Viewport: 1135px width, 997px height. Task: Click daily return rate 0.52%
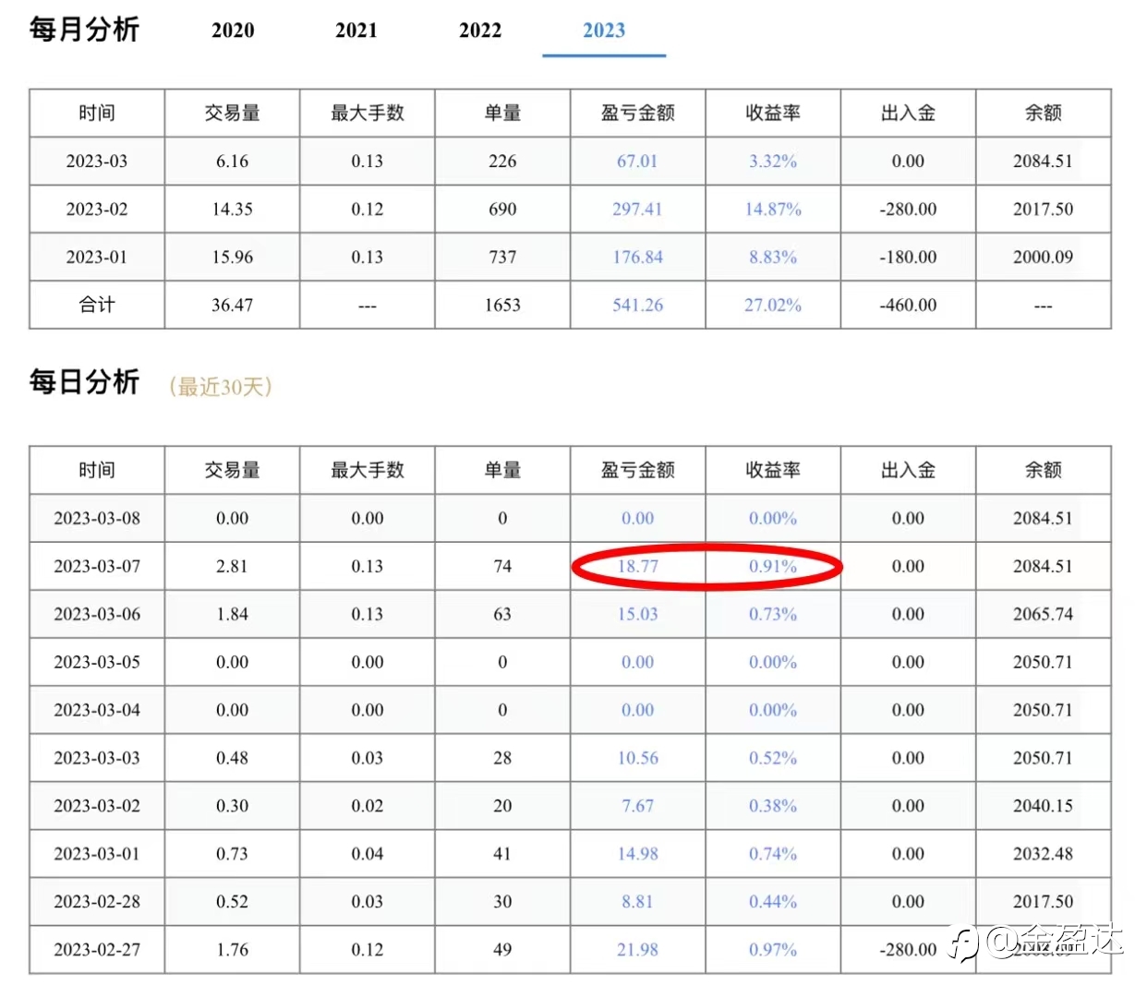773,759
